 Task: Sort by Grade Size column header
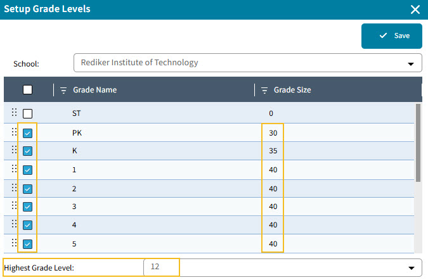[292, 90]
